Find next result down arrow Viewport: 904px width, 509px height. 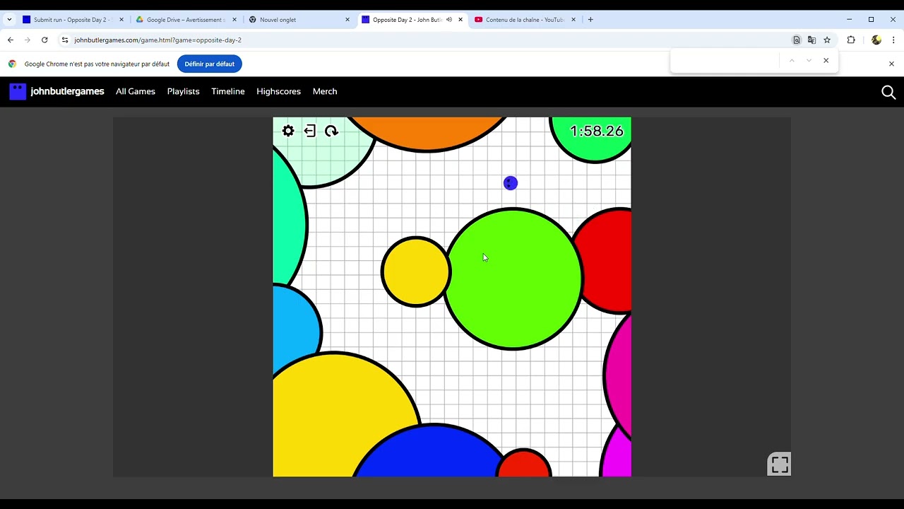pyautogui.click(x=809, y=61)
